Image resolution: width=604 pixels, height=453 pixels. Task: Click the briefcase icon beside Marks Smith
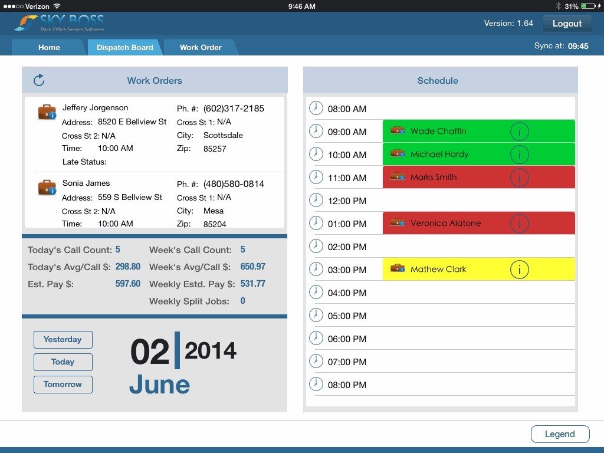click(398, 176)
